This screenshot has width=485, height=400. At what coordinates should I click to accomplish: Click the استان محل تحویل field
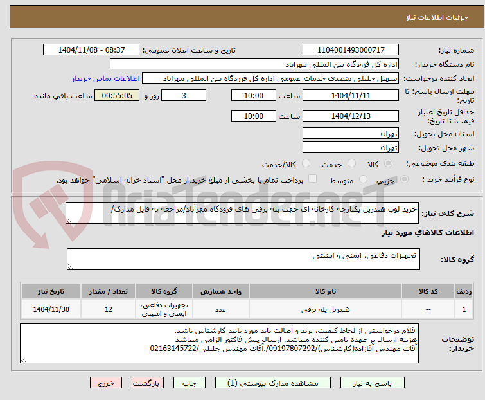coord(351,133)
